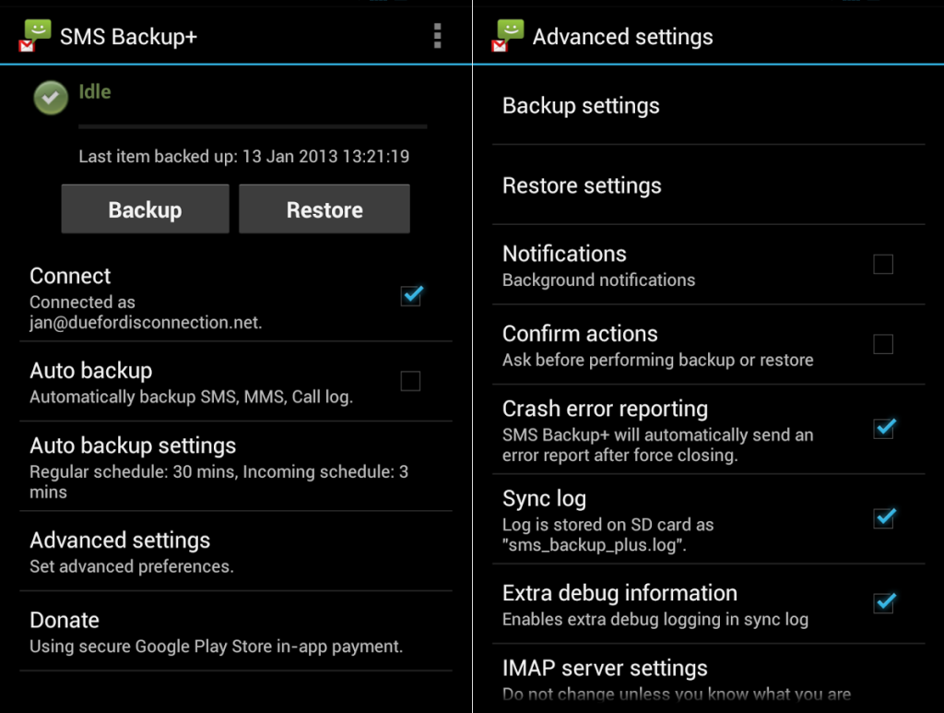This screenshot has width=944, height=713.
Task: Tap the Advanced settings header app icon
Action: (508, 36)
